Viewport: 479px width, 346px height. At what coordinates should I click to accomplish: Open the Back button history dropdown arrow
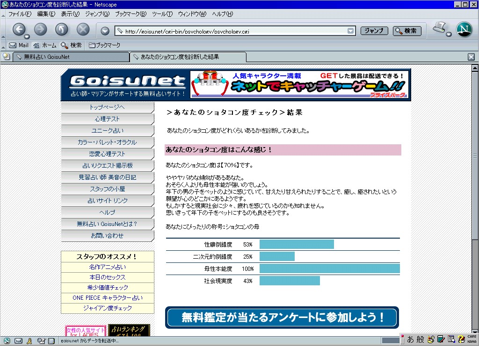coord(27,37)
